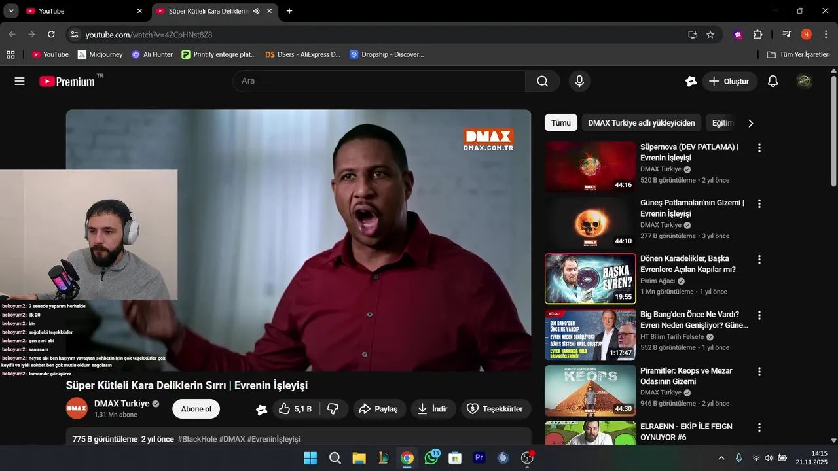Image resolution: width=838 pixels, height=471 pixels.
Task: Click the sparkle icon next to like button
Action: click(x=261, y=410)
